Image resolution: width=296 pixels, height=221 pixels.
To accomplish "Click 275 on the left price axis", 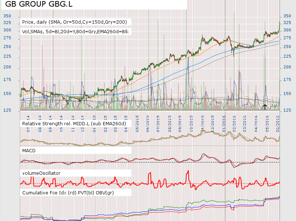I will 7,38.
